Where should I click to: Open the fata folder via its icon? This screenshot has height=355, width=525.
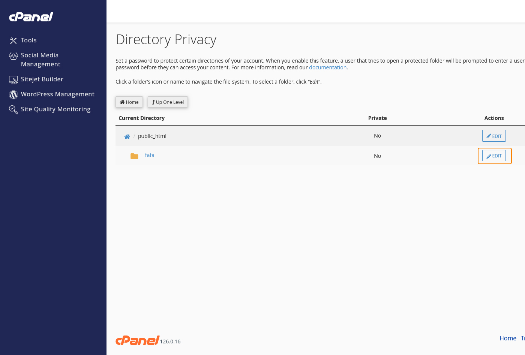pyautogui.click(x=134, y=156)
